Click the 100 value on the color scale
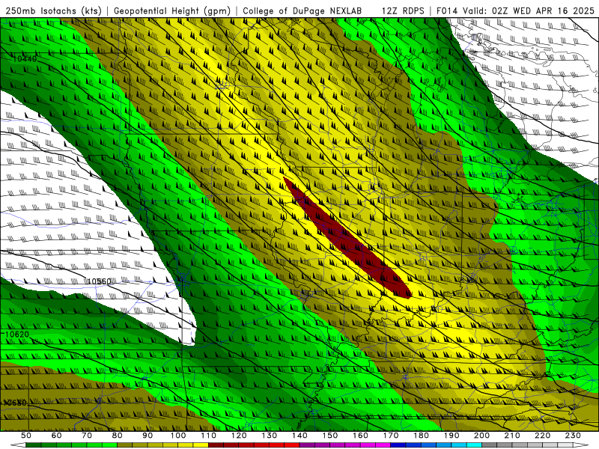Screen dimensions: 599x449 coord(178,436)
